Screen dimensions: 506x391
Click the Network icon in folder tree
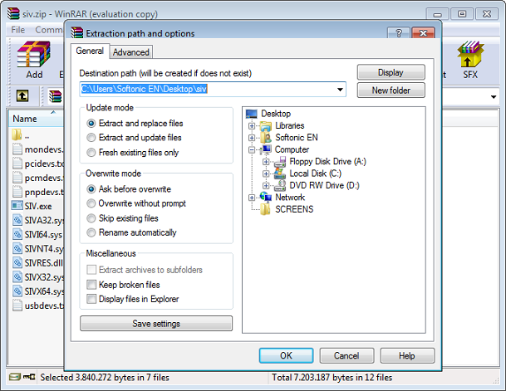[266, 198]
